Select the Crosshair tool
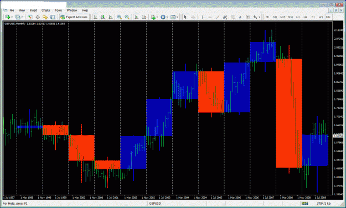The width and height of the screenshot is (346, 208). tap(193, 17)
